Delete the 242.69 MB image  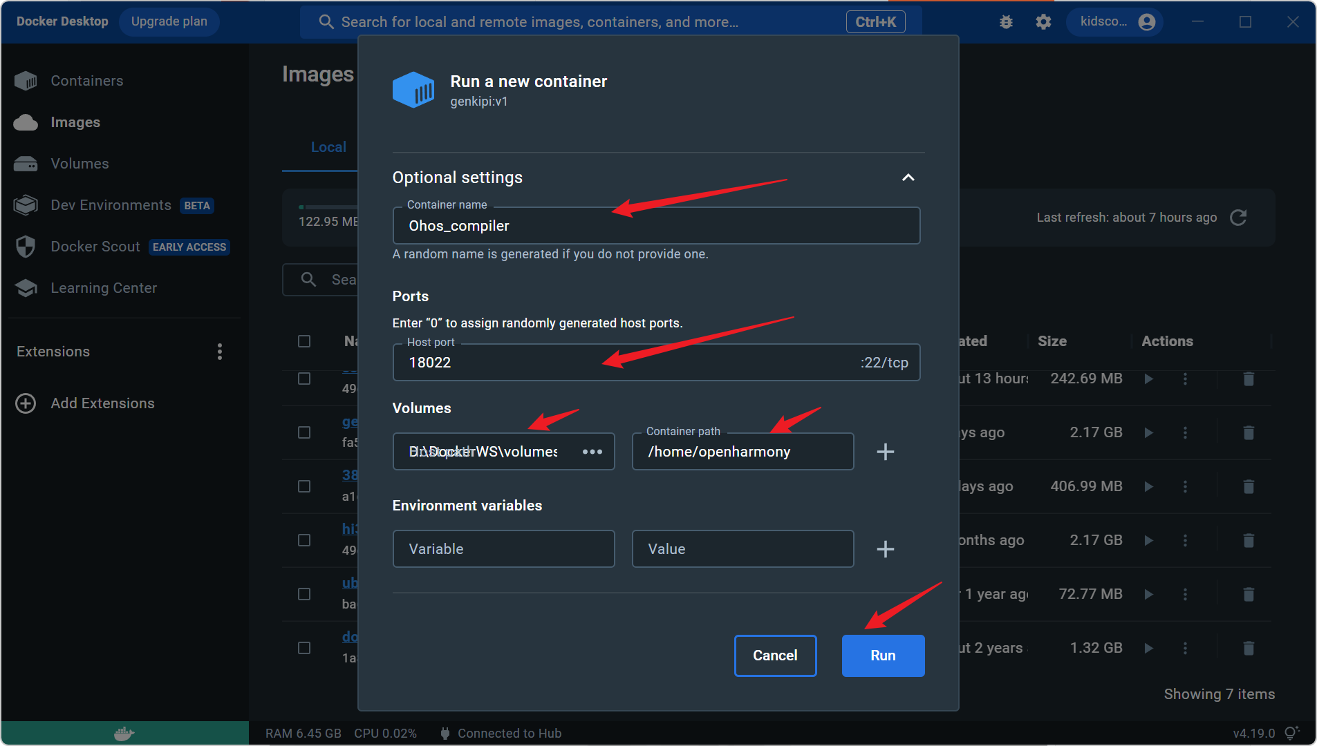point(1249,379)
